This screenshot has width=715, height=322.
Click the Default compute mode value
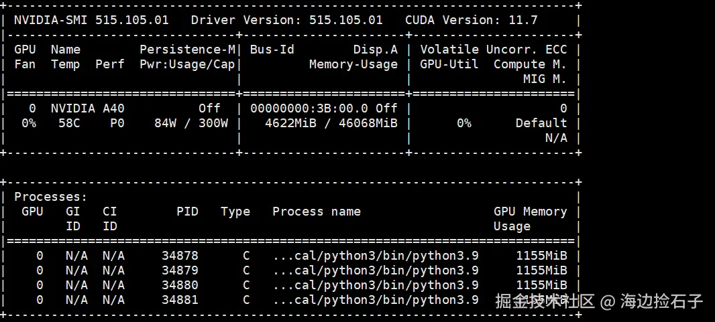[x=541, y=123]
